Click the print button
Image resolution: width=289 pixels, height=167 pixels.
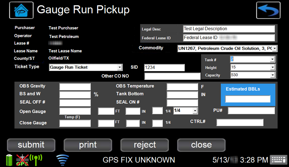coord(88,145)
